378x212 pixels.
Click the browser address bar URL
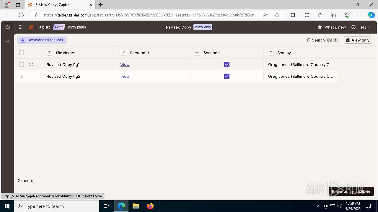151,15
